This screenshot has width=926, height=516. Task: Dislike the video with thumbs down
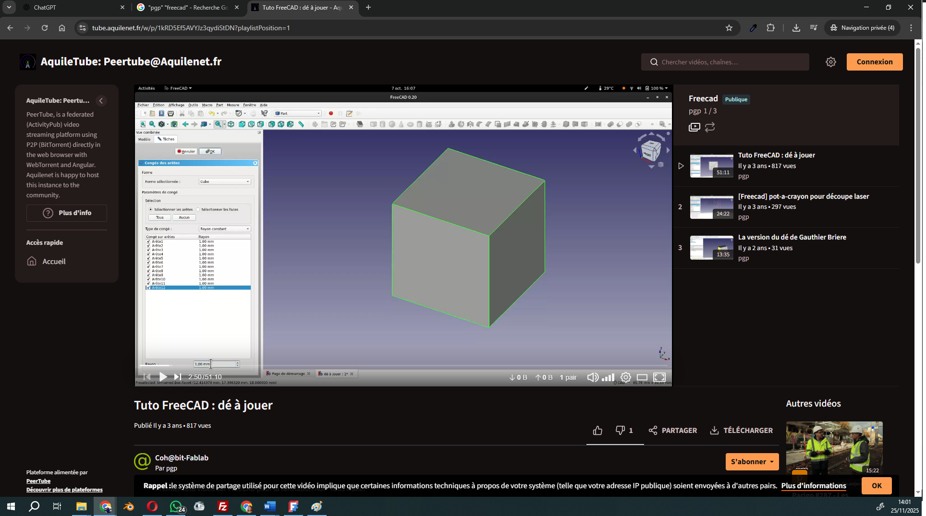620,430
